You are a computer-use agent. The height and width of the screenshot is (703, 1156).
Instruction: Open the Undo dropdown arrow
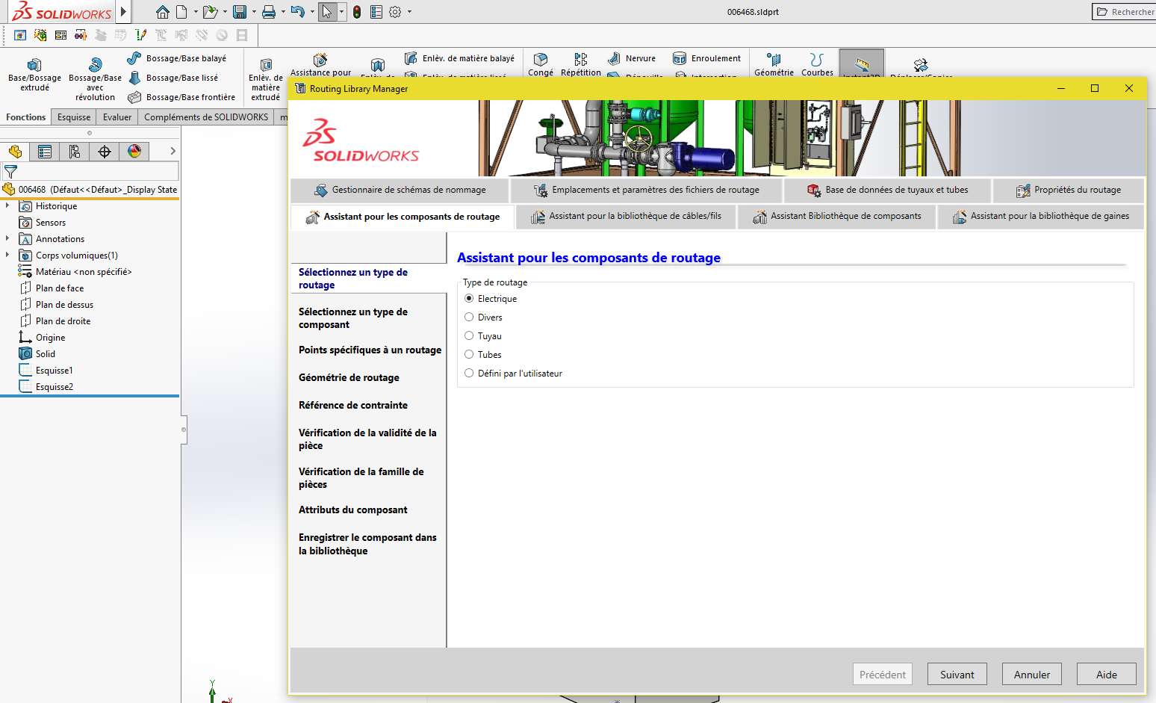(312, 12)
